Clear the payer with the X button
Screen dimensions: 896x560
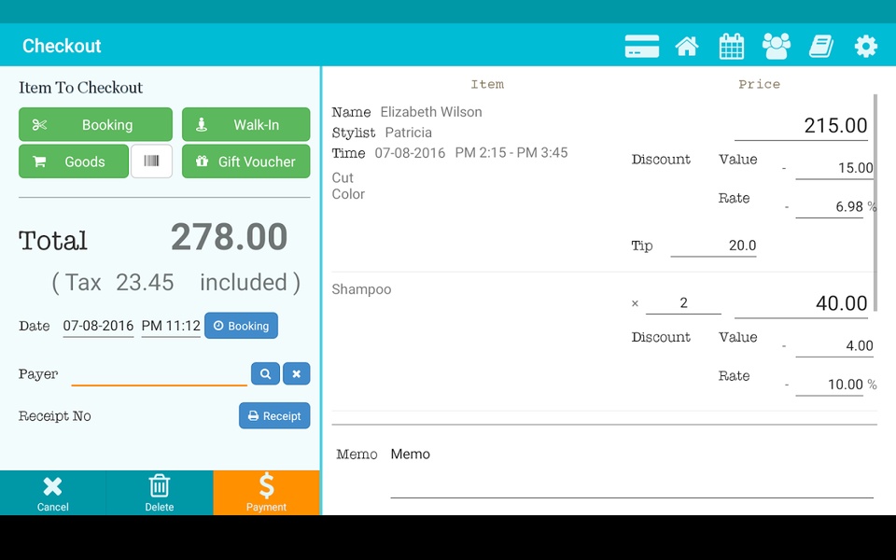296,373
